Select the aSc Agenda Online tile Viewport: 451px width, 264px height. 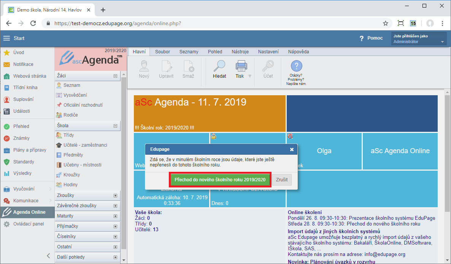point(400,151)
